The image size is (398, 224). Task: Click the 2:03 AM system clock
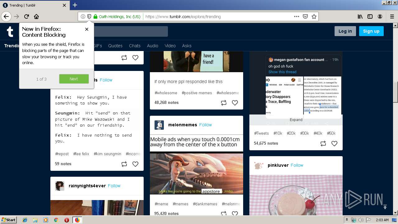(382, 220)
